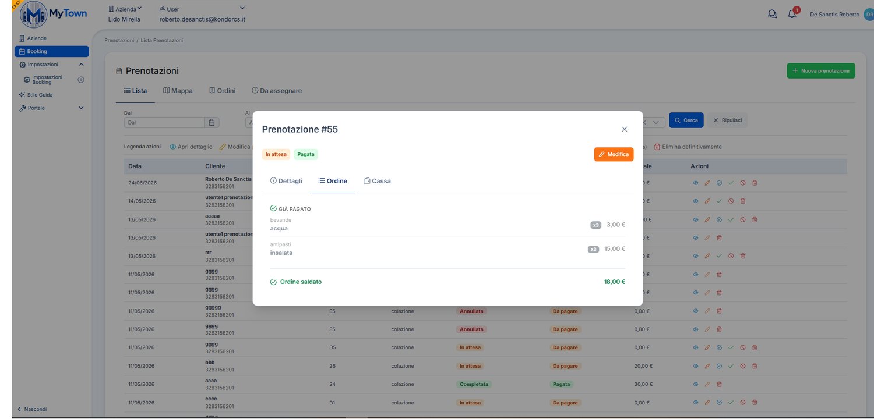Screen dimensions: 874x419
Task: Expand the Portale sidebar menu
Action: [x=81, y=108]
